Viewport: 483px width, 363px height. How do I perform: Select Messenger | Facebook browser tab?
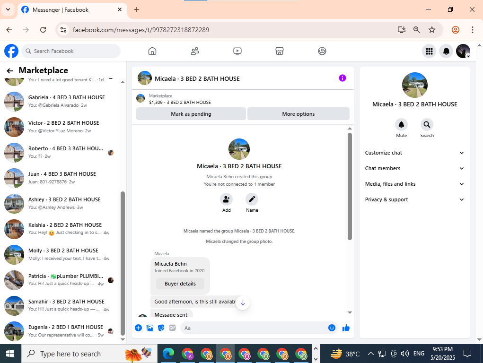(72, 10)
